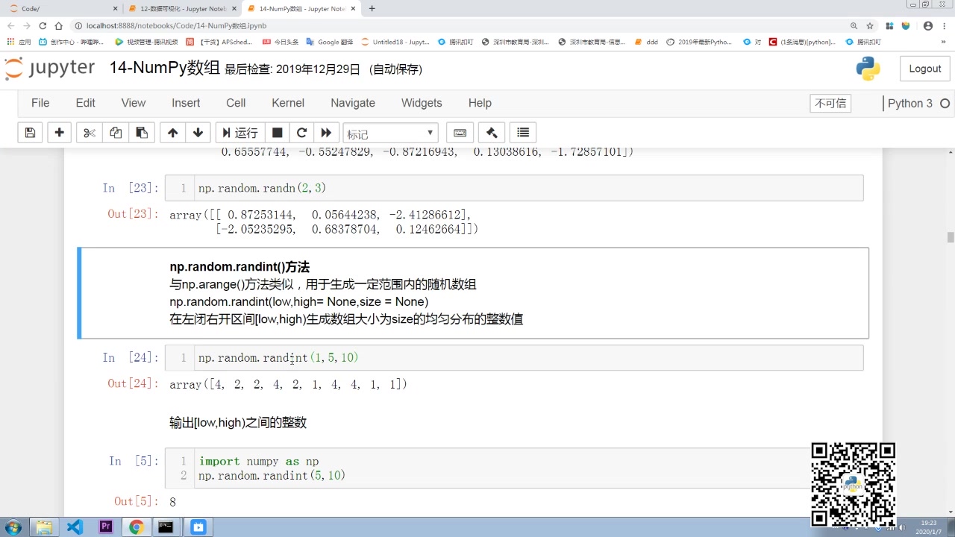Click the 运行 run cell button
955x537 pixels.
239,133
